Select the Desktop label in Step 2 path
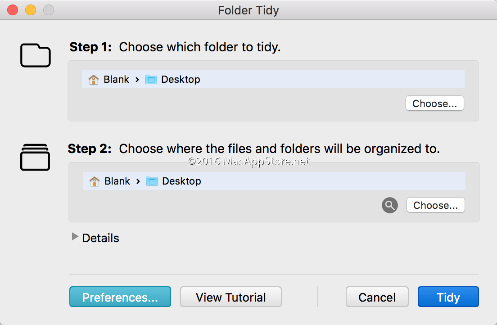 tap(181, 181)
